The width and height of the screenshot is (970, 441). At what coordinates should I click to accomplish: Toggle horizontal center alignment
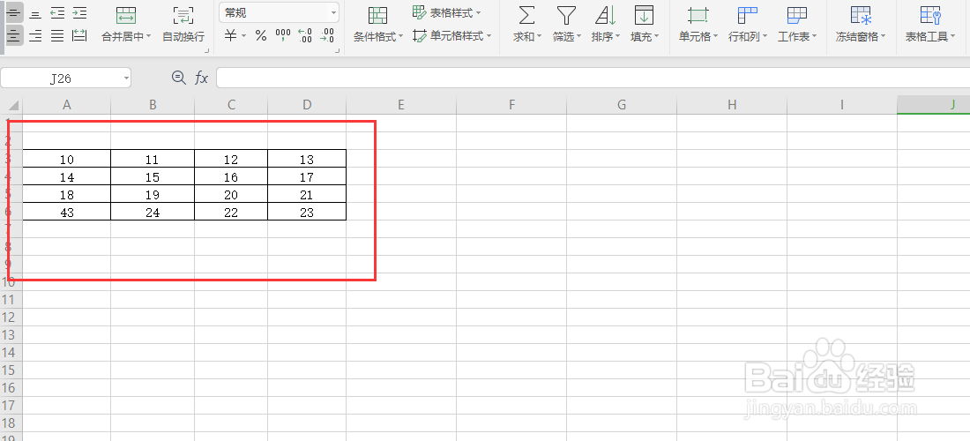(13, 35)
